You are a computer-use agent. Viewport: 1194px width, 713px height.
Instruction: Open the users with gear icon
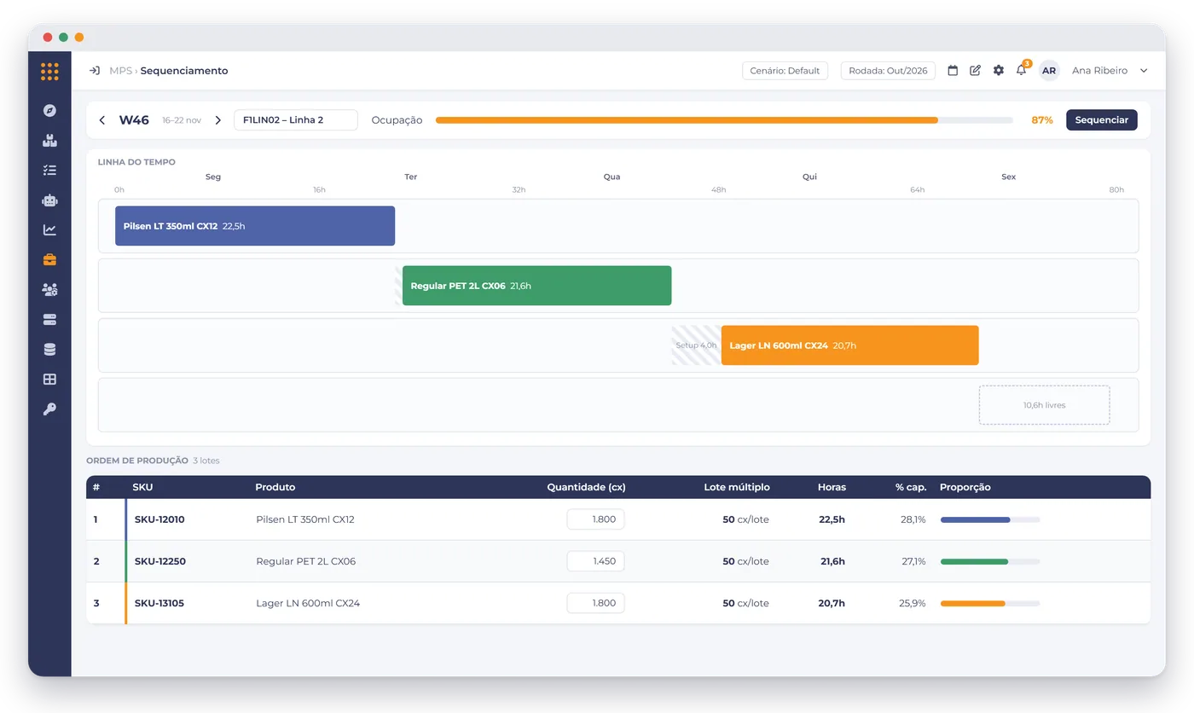click(49, 289)
